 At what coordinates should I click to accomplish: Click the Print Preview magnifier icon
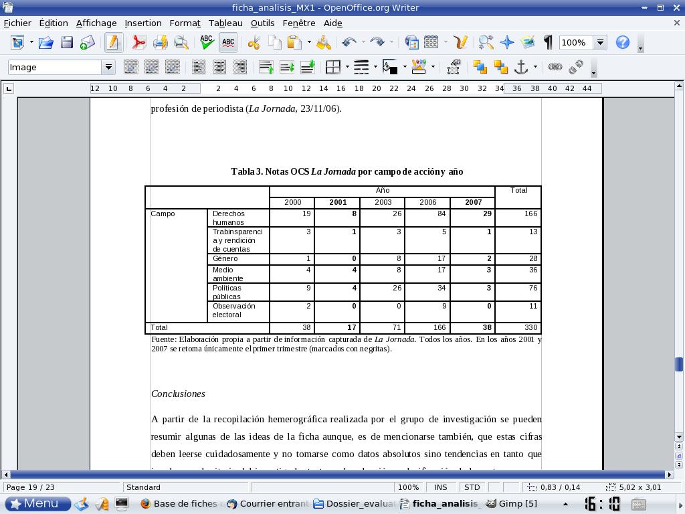pos(181,43)
